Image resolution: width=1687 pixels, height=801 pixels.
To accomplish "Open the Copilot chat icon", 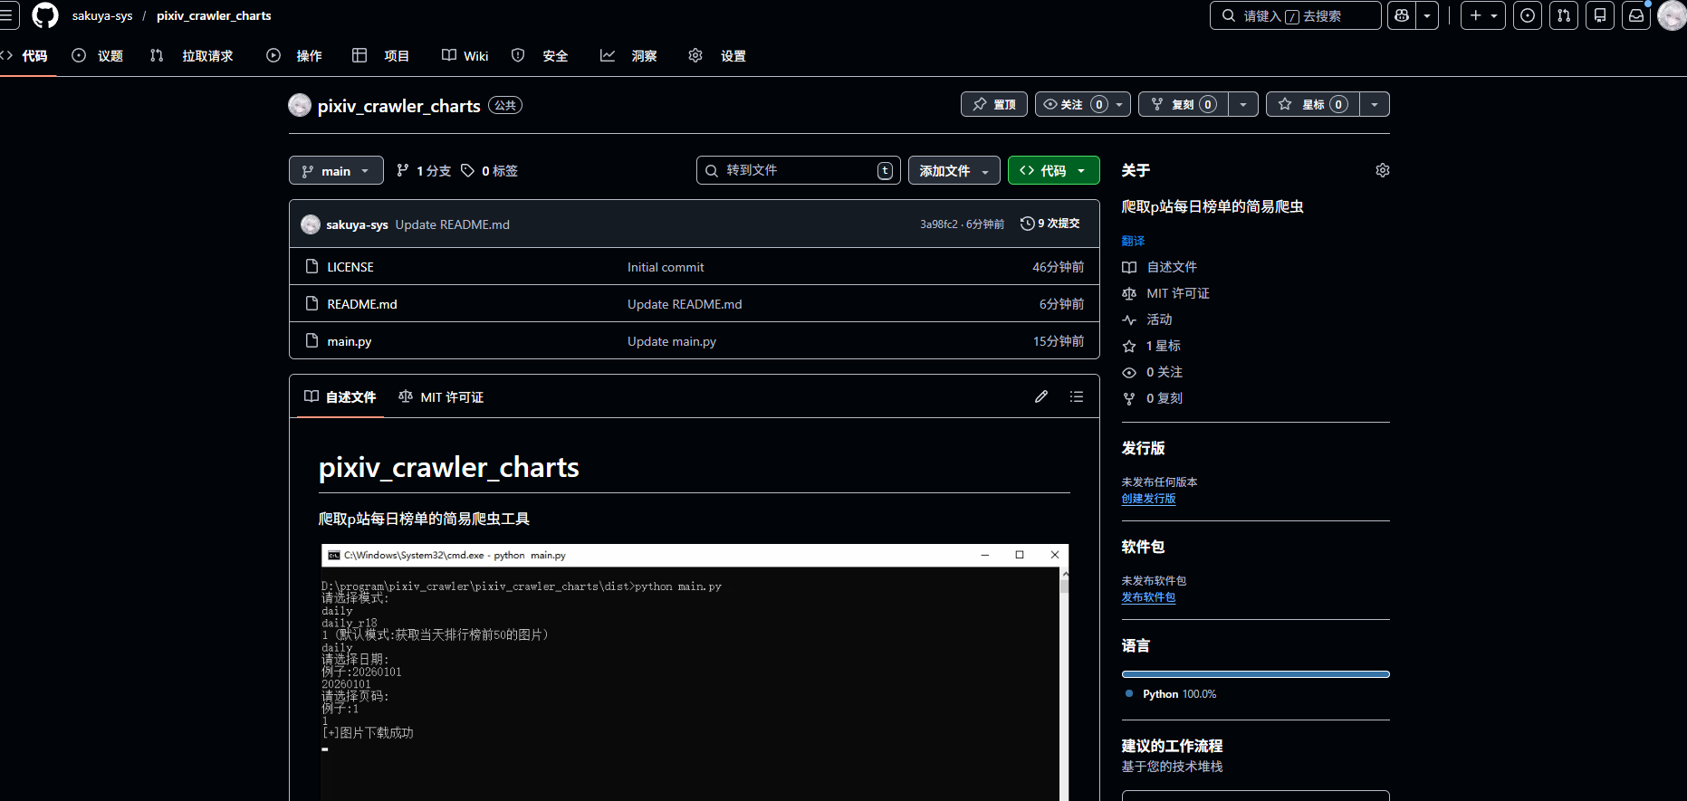I will 1402,15.
